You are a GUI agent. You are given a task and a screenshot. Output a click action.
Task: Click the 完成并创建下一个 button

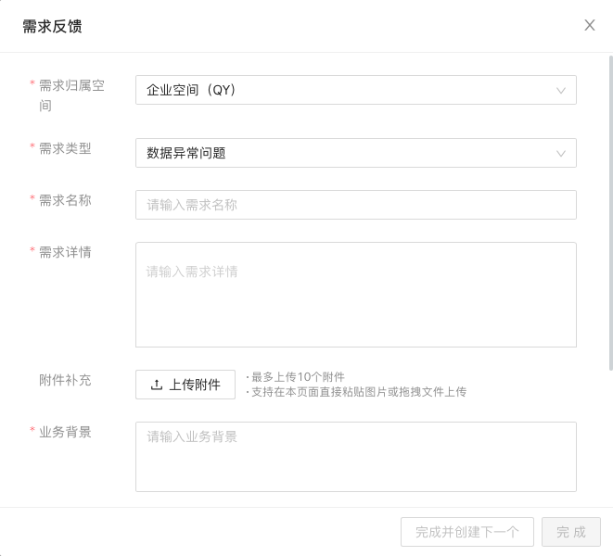pyautogui.click(x=466, y=532)
